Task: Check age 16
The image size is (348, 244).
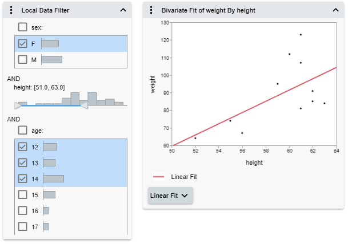Action: pyautogui.click(x=23, y=210)
